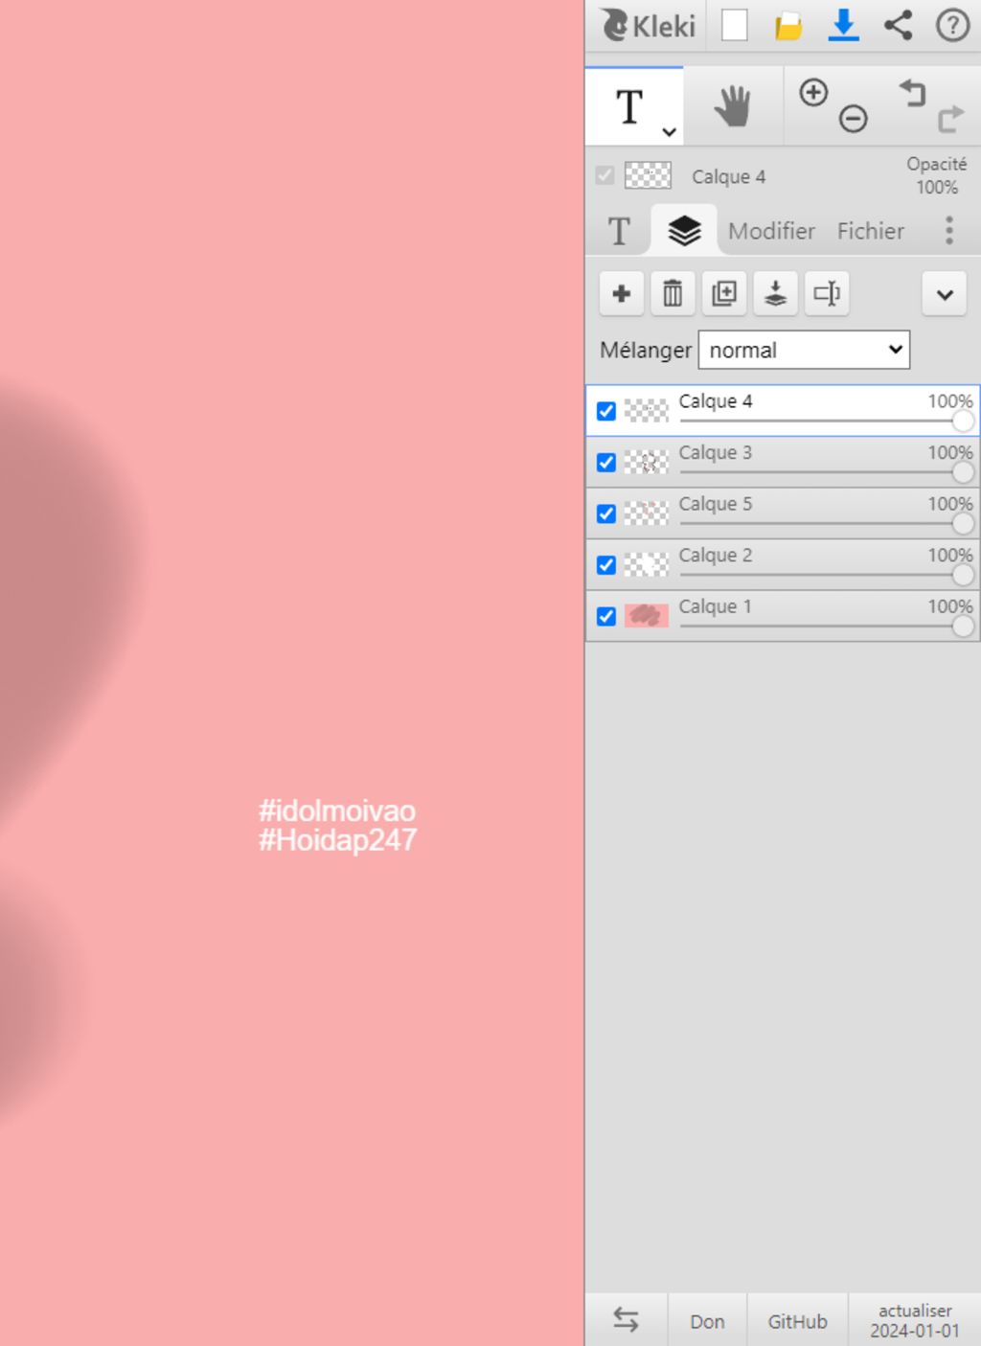
Task: Click Calque 4 opacity slider handle
Action: 963,421
